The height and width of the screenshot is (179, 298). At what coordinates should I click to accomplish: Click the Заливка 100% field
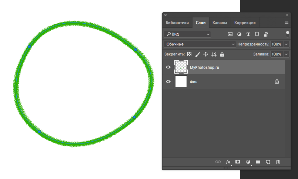point(277,54)
